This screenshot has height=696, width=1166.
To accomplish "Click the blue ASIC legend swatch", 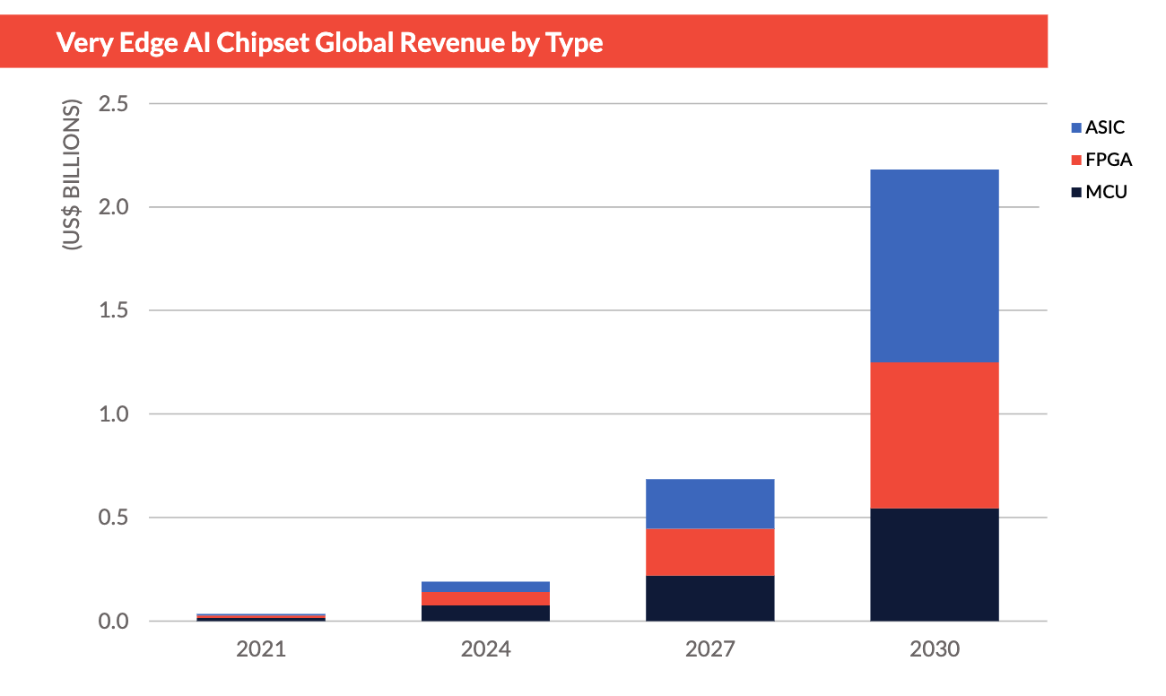I will tap(1075, 128).
